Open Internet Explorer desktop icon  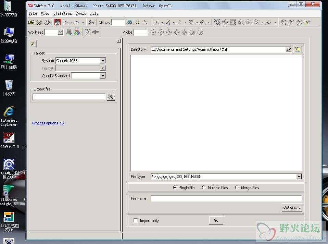(x=9, y=116)
